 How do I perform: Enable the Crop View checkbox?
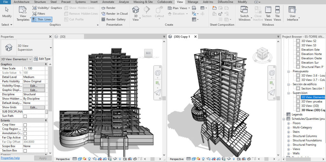point(25,125)
